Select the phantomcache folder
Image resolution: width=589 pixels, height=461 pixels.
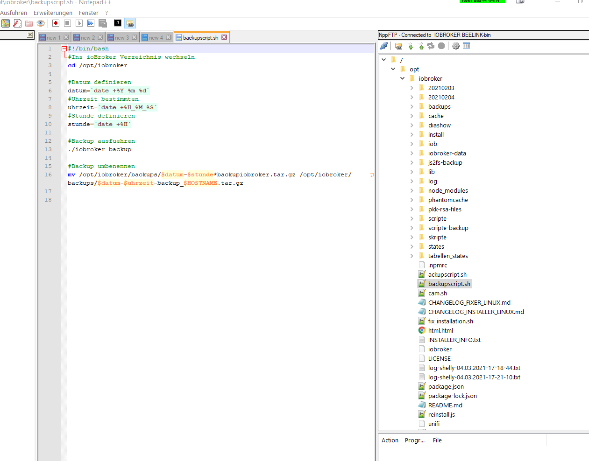pos(447,200)
